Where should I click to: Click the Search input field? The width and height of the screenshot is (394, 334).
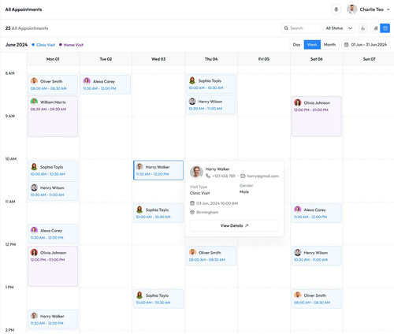pos(301,28)
